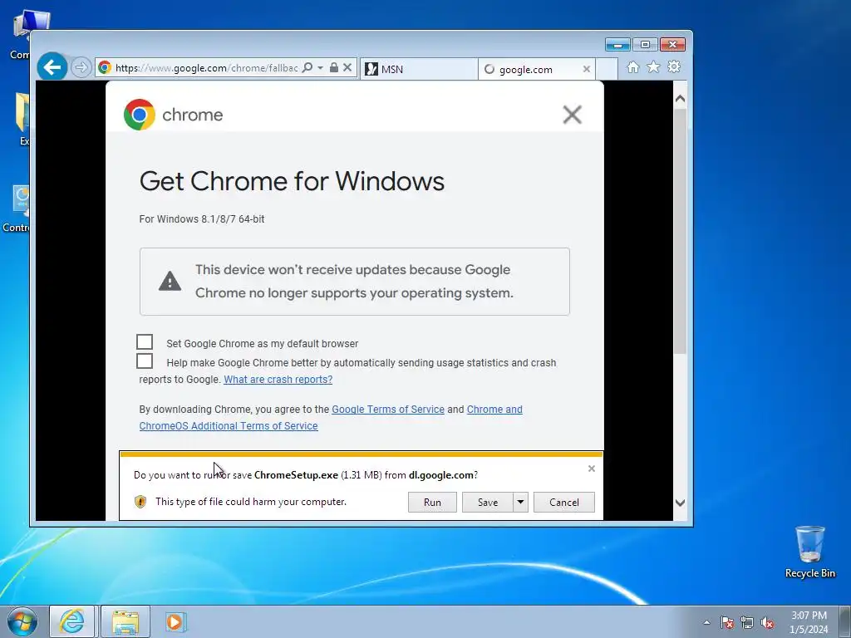This screenshot has width=851, height=638.
Task: Click the address bar URL field
Action: tap(206, 68)
